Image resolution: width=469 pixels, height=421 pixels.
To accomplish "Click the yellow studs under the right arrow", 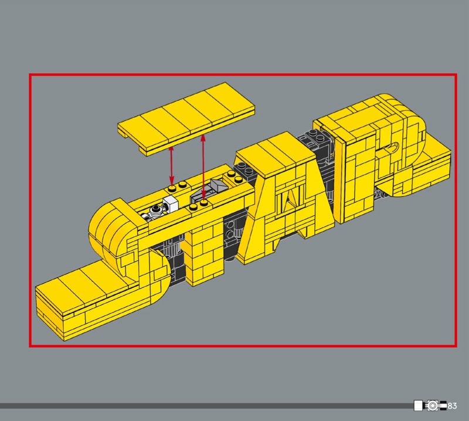I will coord(199,203).
